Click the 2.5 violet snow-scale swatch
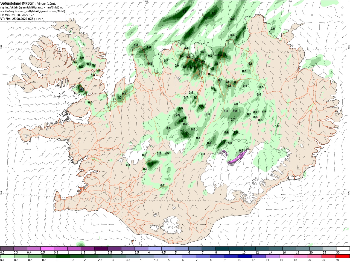Image resolution: width=350 pixels, height=262 pixels. (x=114, y=248)
